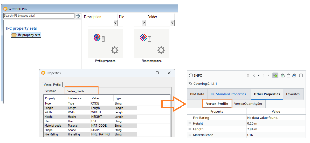310x143 pixels.
Task: Minimize the Properties dialog
Action: 146,73
